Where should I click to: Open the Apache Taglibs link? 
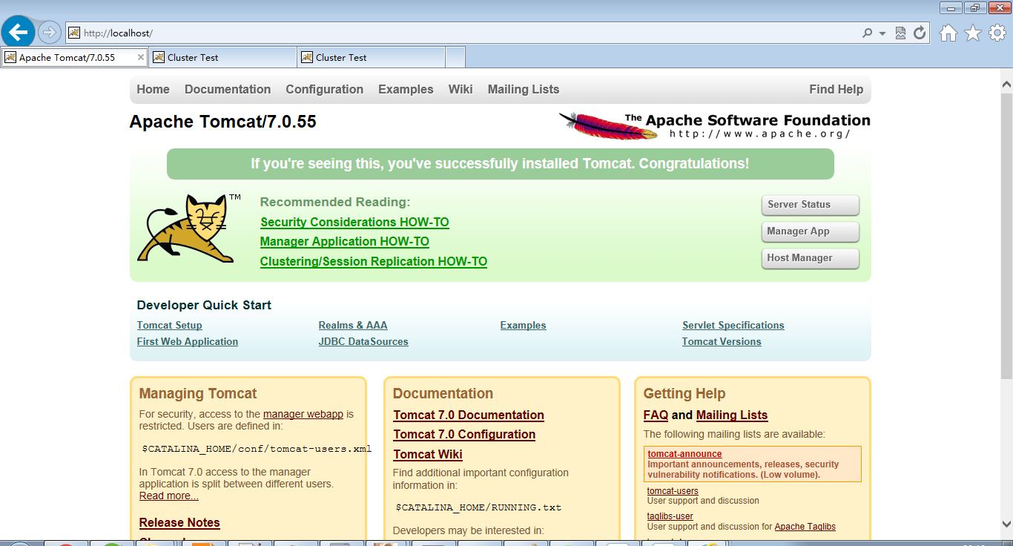coord(805,527)
